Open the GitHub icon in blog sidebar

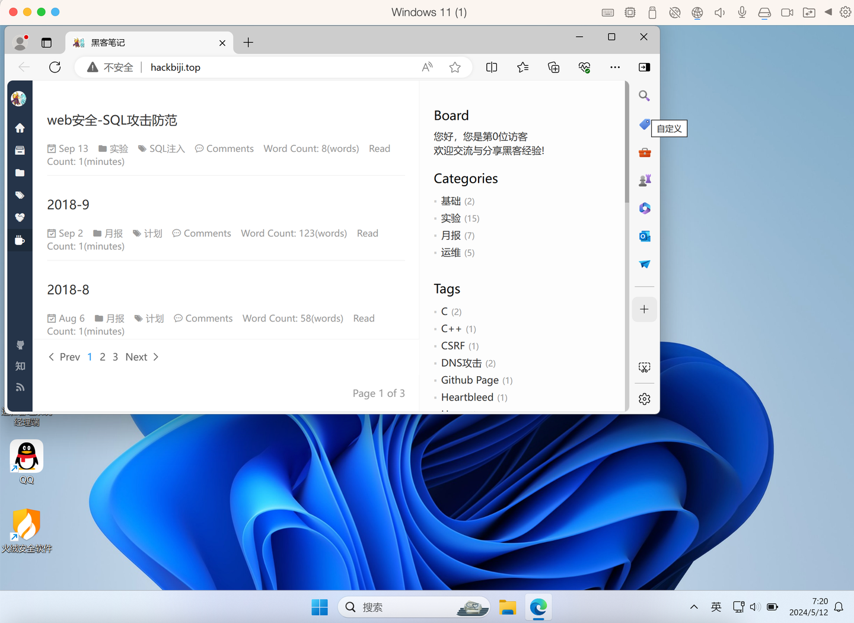pyautogui.click(x=20, y=345)
